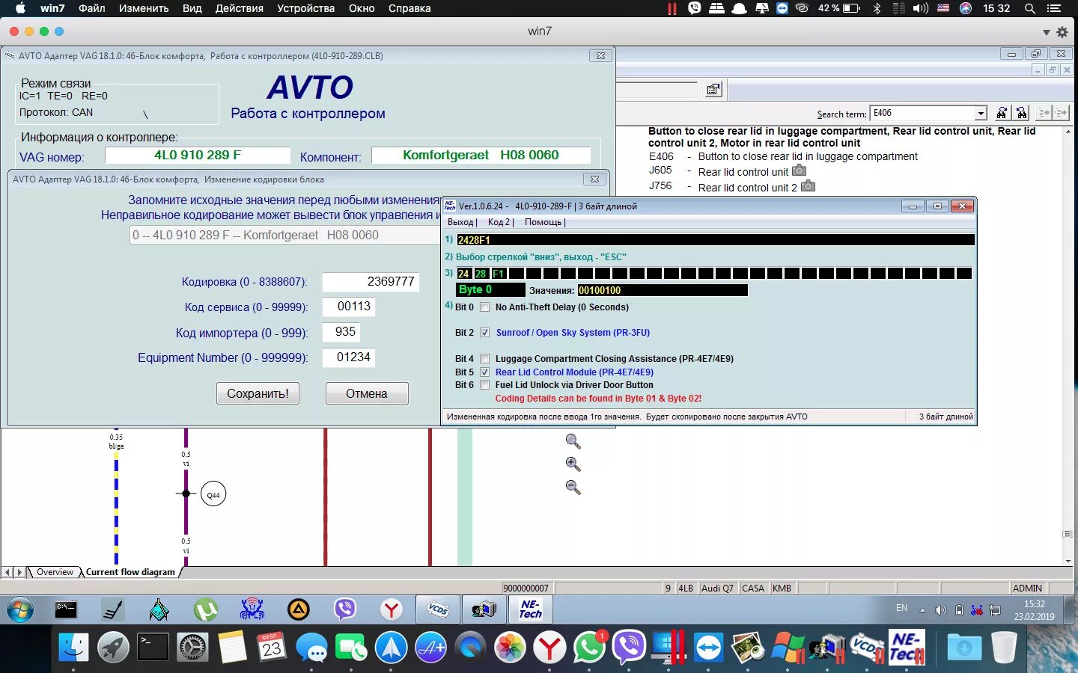
Task: Open the win7 window dropdown arrow beside the gear
Action: pyautogui.click(x=1046, y=32)
